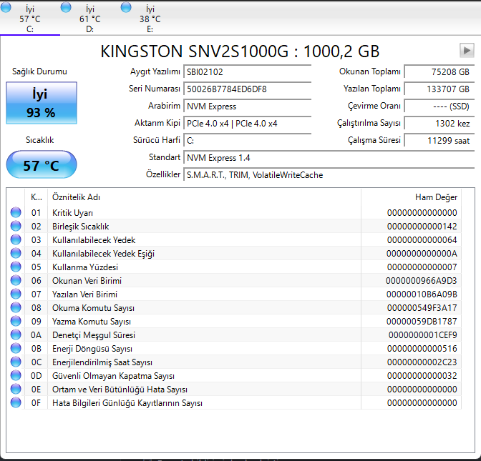Click status icon for Kritik Uyarı
Image resolution: width=481 pixels, height=461 pixels.
pos(16,213)
